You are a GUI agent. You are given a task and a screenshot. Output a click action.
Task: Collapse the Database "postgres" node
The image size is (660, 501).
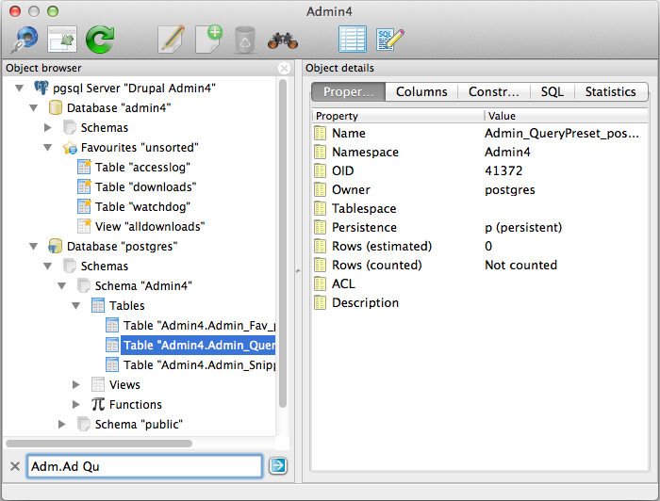tap(34, 247)
